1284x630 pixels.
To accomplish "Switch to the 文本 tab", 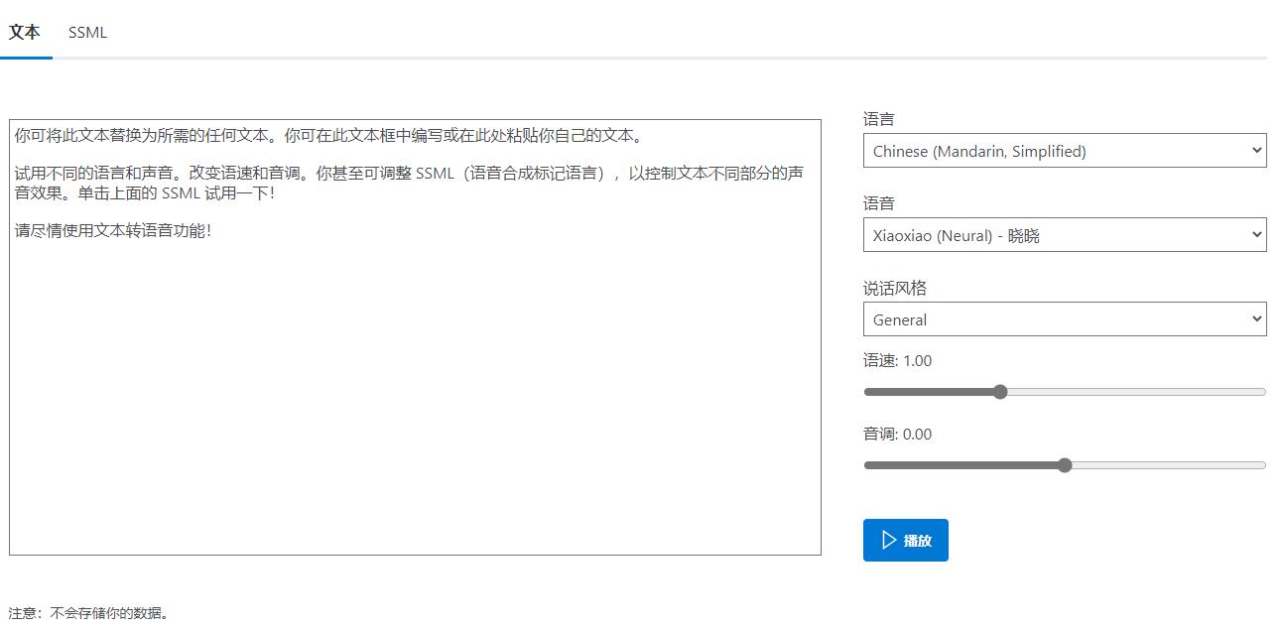I will (25, 32).
